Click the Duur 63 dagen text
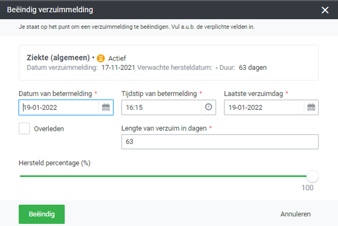Image resolution: width=338 pixels, height=226 pixels. 252,68
